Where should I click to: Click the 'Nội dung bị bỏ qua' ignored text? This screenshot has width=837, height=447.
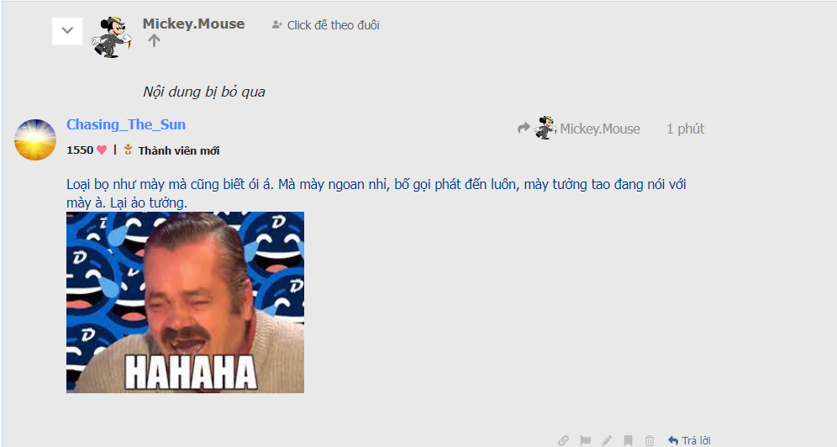coord(204,92)
